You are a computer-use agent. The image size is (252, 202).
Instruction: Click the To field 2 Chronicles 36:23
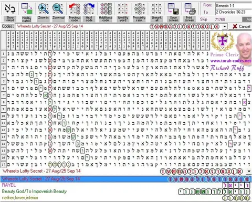click(234, 12)
